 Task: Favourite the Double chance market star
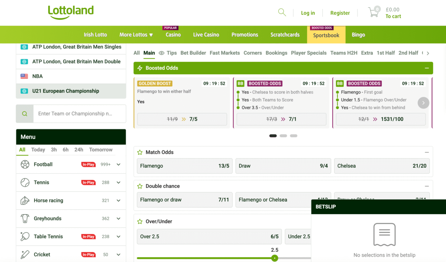click(x=140, y=186)
